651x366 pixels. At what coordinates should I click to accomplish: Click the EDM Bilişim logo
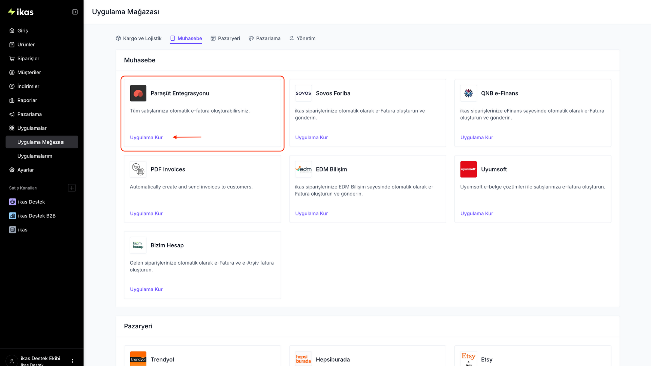pyautogui.click(x=303, y=169)
